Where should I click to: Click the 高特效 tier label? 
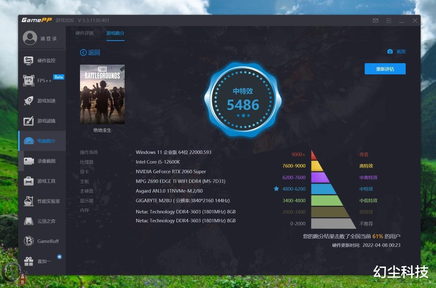[366, 166]
